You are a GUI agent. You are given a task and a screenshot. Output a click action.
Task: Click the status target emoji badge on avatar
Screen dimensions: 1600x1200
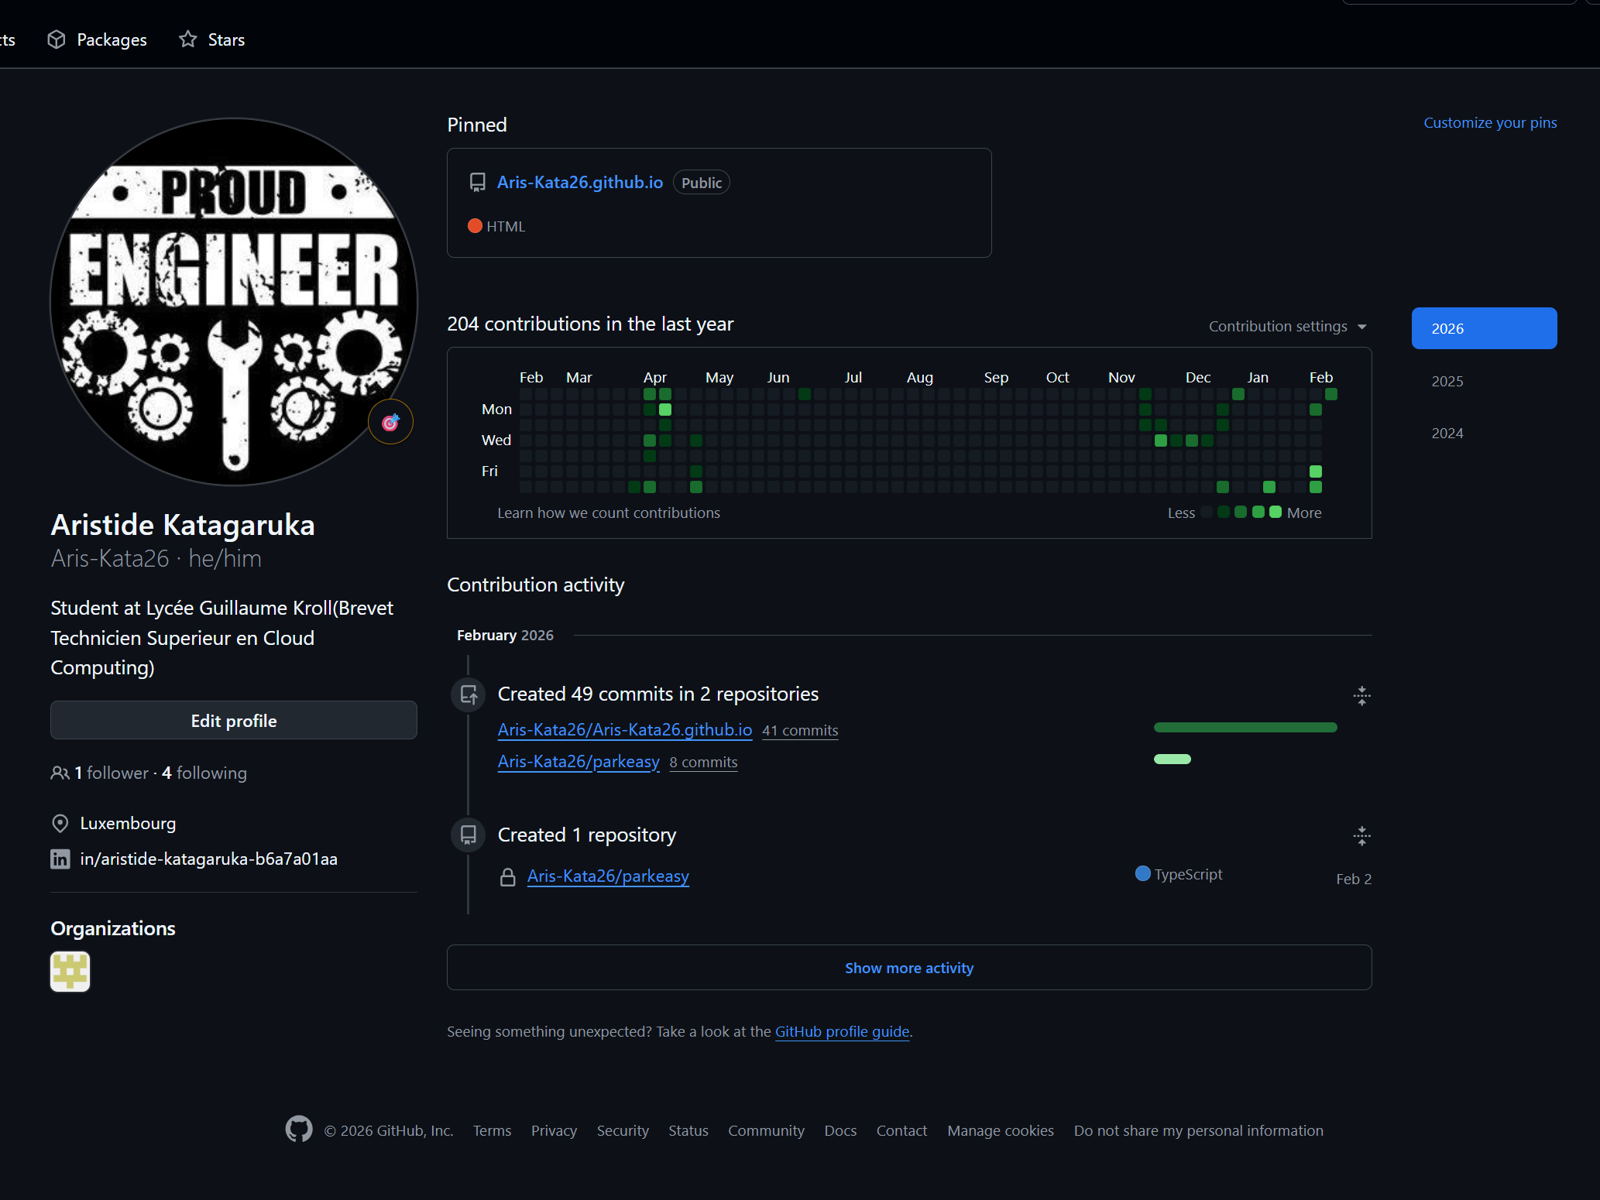tap(390, 422)
